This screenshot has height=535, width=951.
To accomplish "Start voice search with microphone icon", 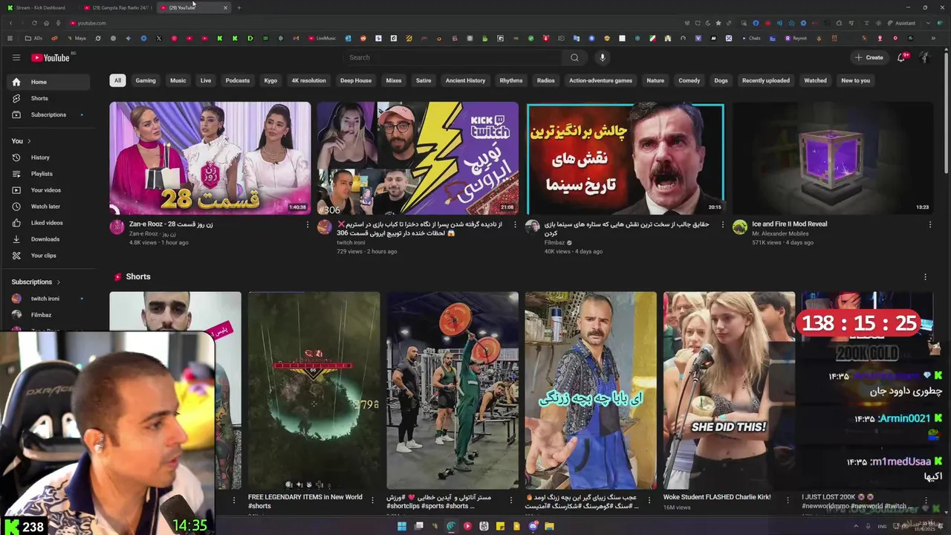I will tap(603, 57).
